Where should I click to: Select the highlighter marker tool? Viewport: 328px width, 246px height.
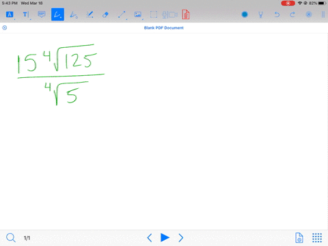coord(90,14)
